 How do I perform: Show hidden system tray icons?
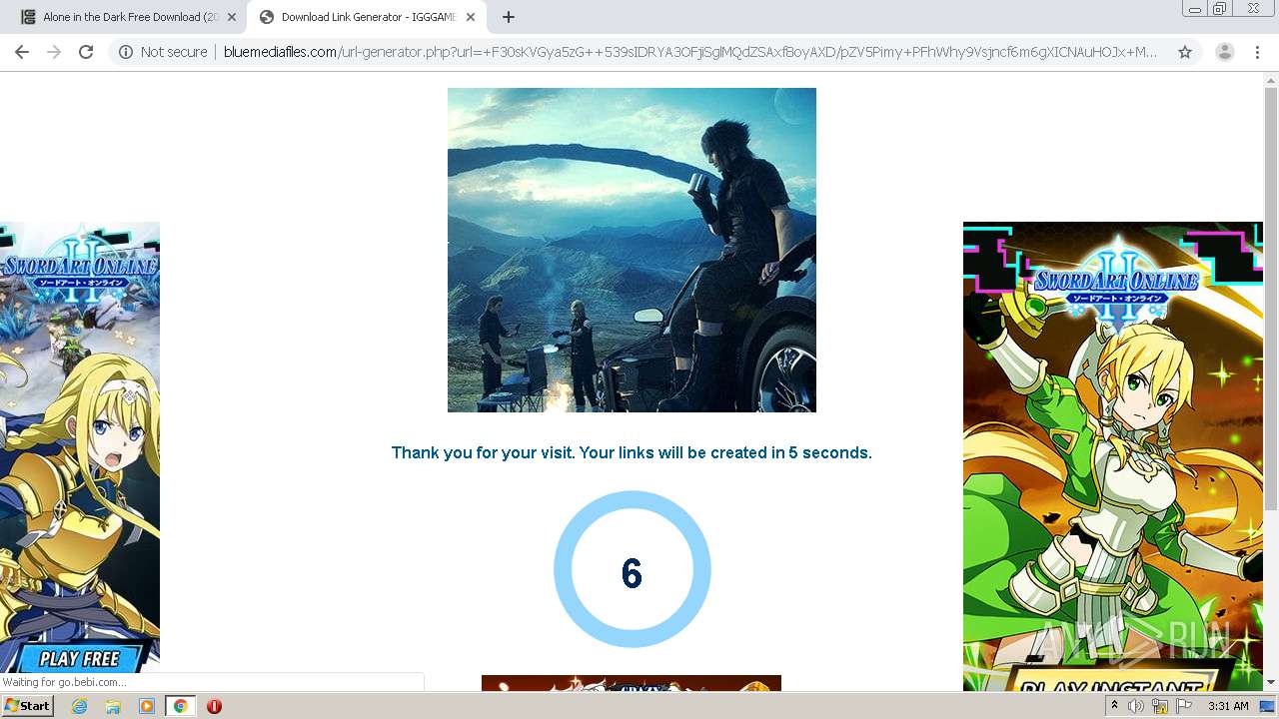coord(1114,706)
